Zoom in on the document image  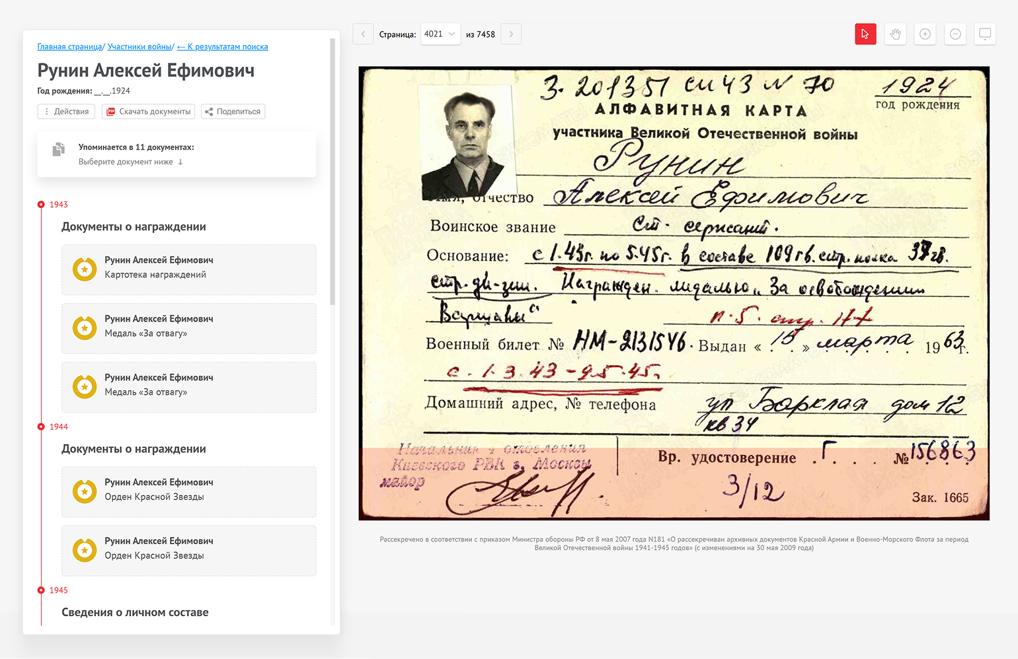pyautogui.click(x=925, y=34)
